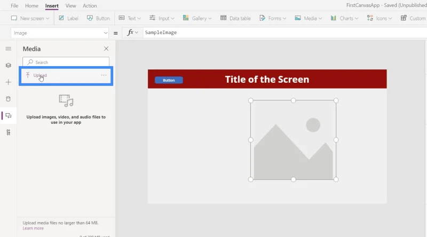427x237 pixels.
Task: Open the Upload more options ellipsis
Action: coord(104,75)
